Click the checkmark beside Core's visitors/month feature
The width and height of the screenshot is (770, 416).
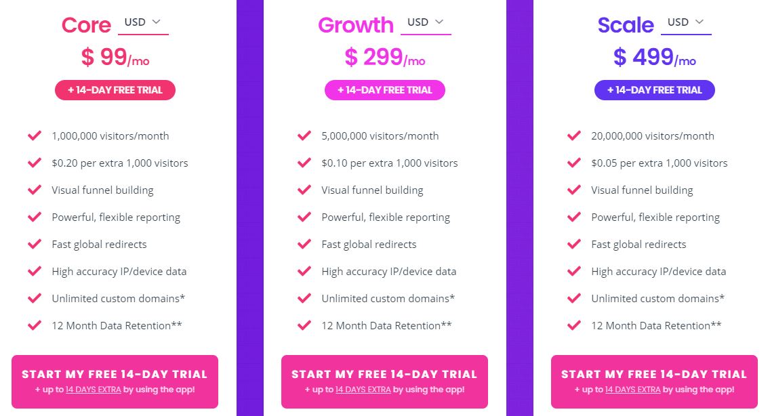click(x=35, y=136)
